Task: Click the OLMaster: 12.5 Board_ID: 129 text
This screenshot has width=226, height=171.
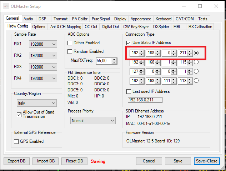Action: tap(153, 141)
